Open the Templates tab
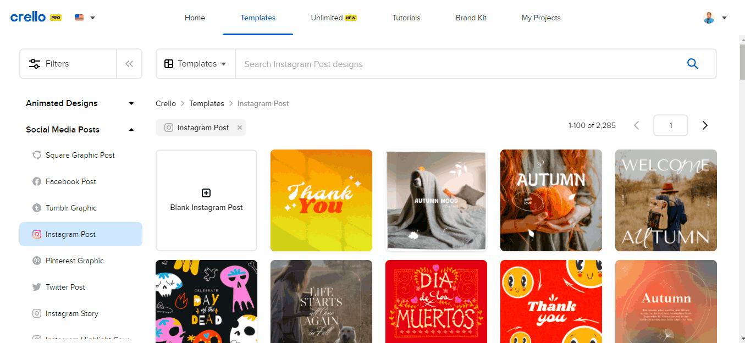The height and width of the screenshot is (343, 745). [258, 18]
